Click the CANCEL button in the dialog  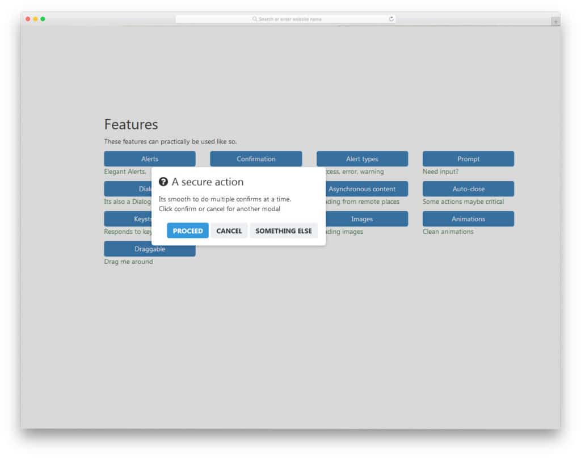229,230
